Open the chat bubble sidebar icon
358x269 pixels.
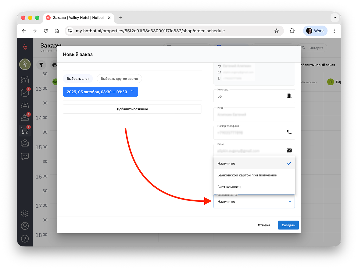[25, 157]
